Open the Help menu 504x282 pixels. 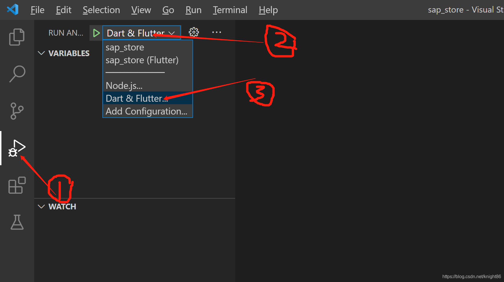pyautogui.click(x=268, y=10)
